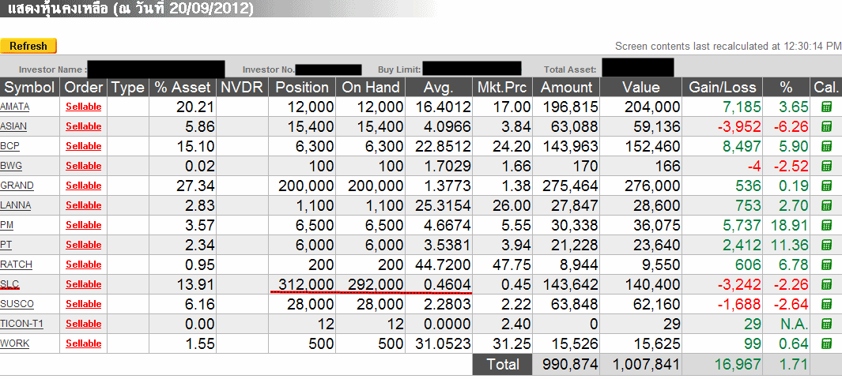Open calculator icon for GRAND row
This screenshot has height=379, width=842.
coord(826,186)
